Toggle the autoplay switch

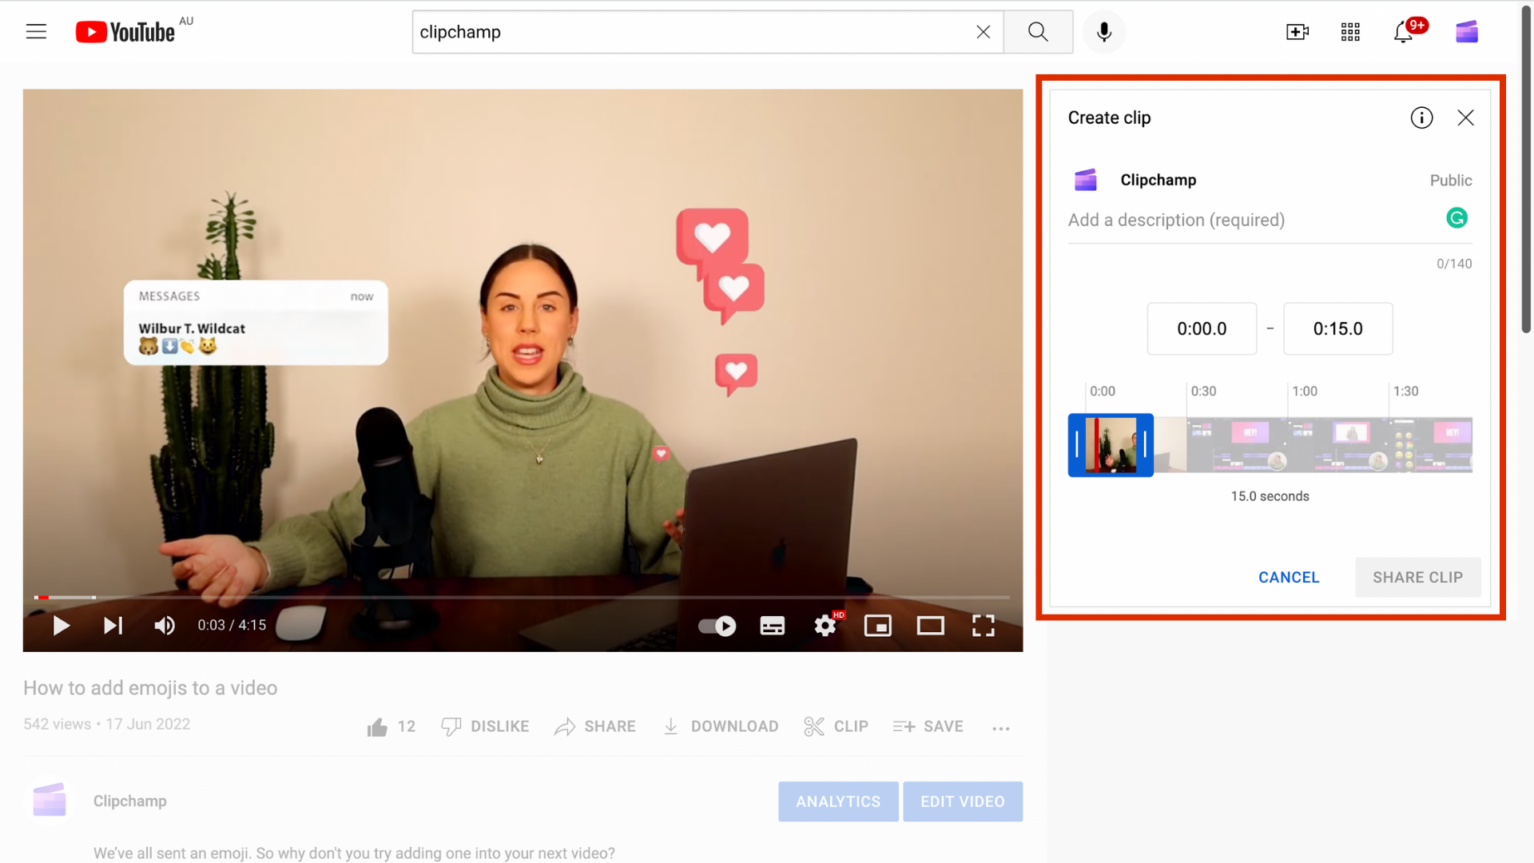(x=717, y=626)
